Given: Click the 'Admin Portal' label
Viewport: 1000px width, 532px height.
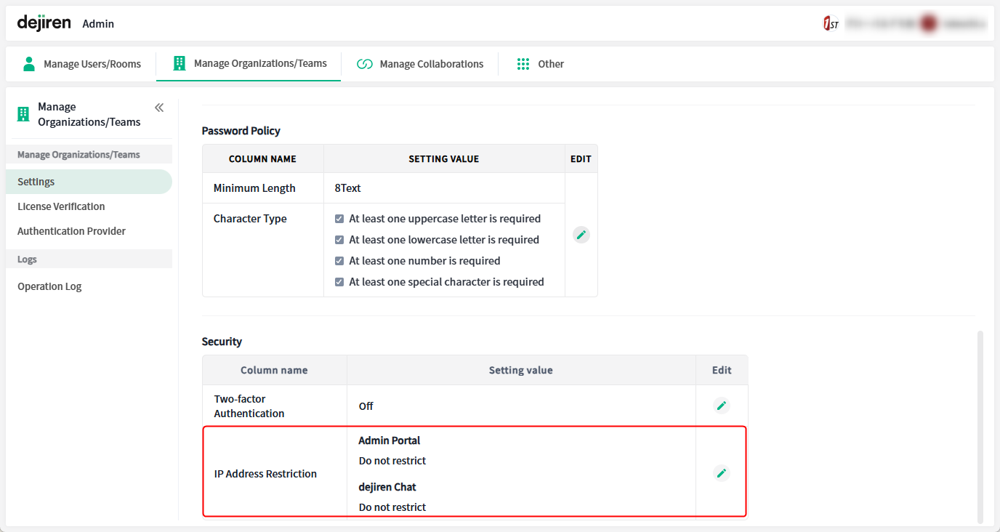Looking at the screenshot, I should pyautogui.click(x=390, y=440).
